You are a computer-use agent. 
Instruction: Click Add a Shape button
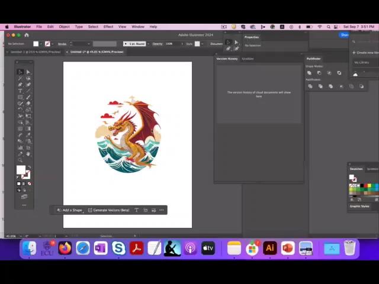70,210
